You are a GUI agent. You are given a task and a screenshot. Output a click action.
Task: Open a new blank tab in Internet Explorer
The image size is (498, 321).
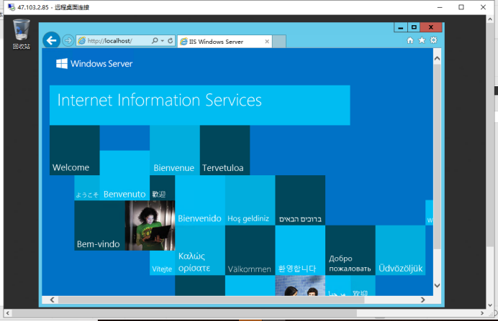279,42
